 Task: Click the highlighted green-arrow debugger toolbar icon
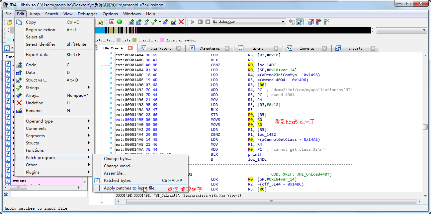(300, 22)
